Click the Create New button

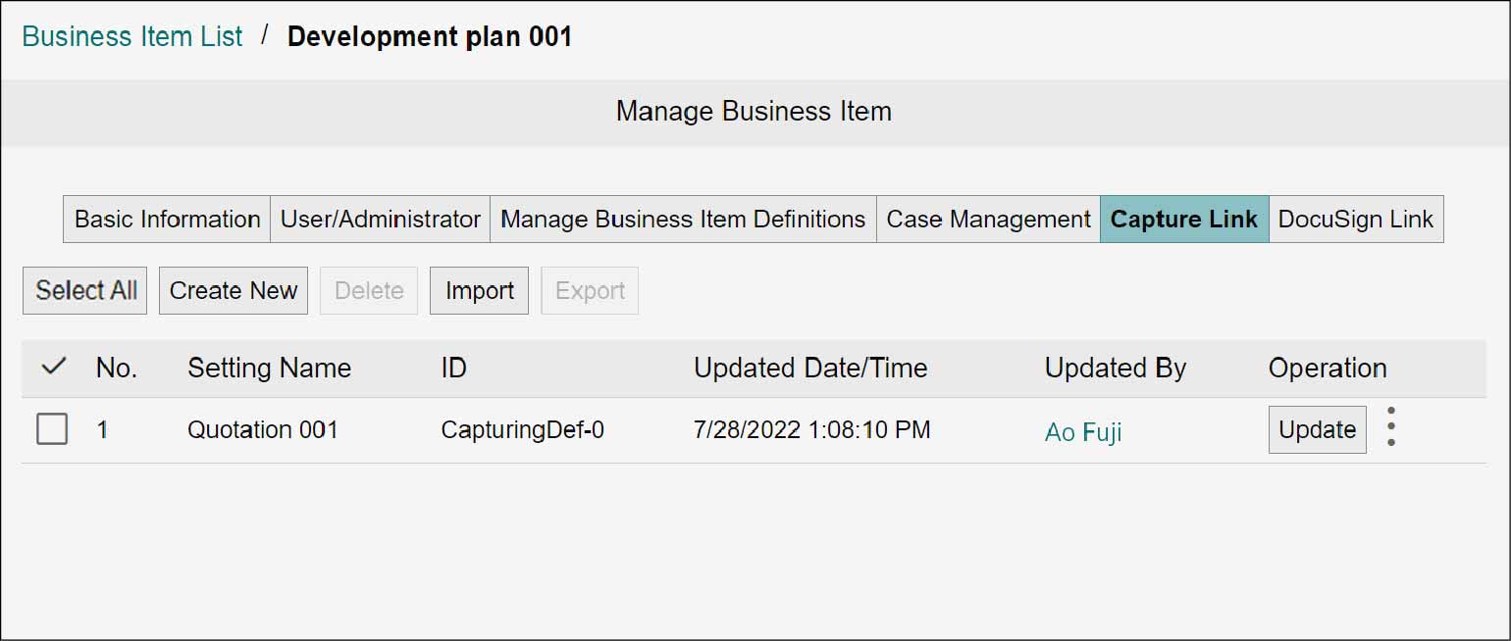click(x=234, y=290)
